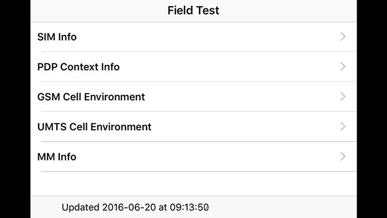The width and height of the screenshot is (387, 218).
Task: Click the UMTS Cell Environment label text
Action: coord(95,127)
